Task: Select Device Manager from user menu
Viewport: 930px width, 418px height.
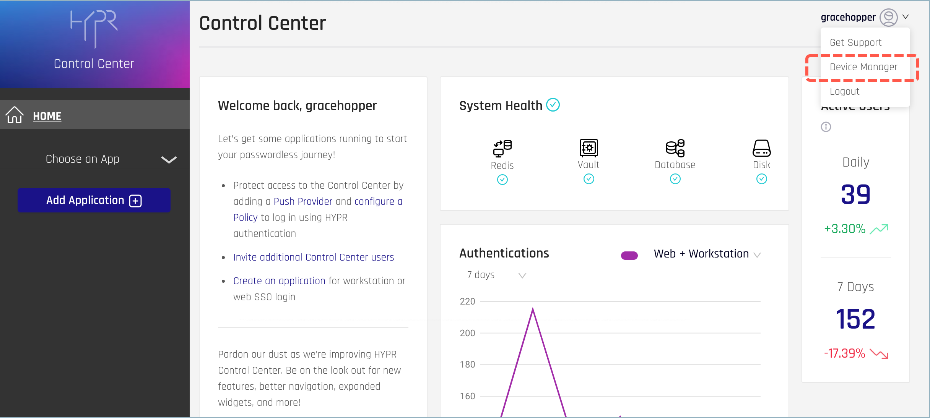Action: point(863,67)
